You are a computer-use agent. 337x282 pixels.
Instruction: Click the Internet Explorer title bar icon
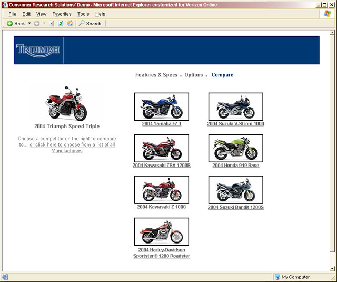[x=5, y=5]
